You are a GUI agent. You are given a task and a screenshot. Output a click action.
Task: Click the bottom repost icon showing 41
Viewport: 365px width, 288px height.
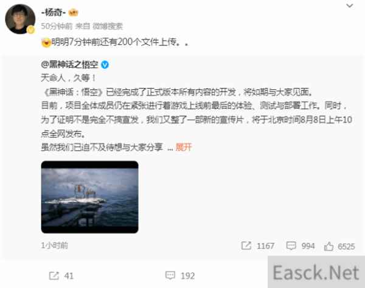click(x=61, y=276)
